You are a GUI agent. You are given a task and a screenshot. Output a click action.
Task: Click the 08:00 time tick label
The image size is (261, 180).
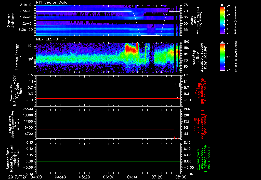click(x=181, y=177)
